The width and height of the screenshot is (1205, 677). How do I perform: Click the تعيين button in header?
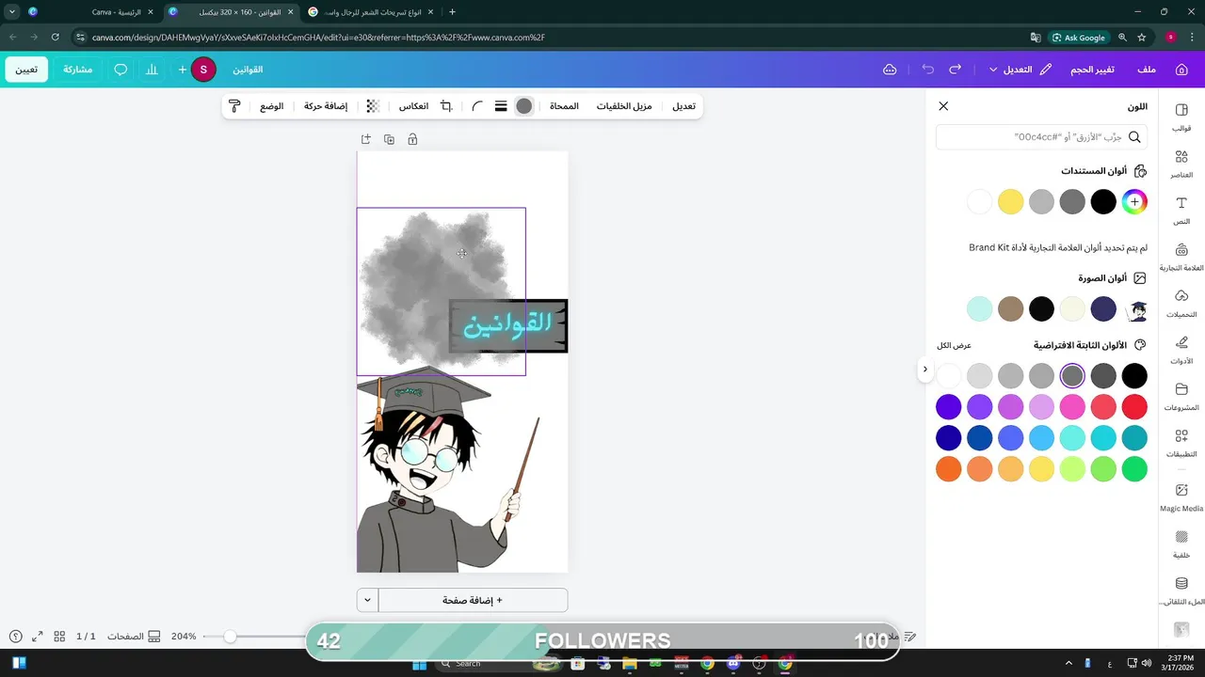(26, 70)
